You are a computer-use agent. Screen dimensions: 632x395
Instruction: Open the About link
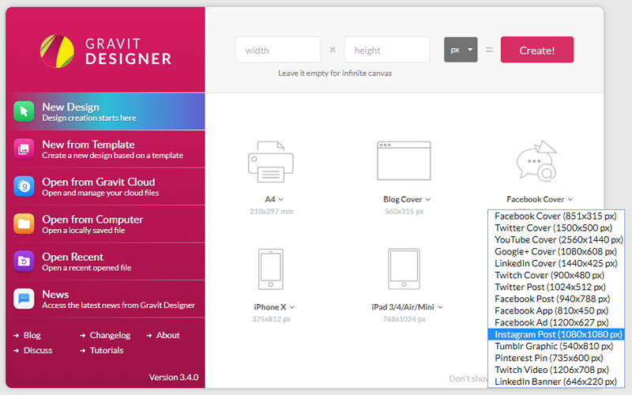click(167, 335)
